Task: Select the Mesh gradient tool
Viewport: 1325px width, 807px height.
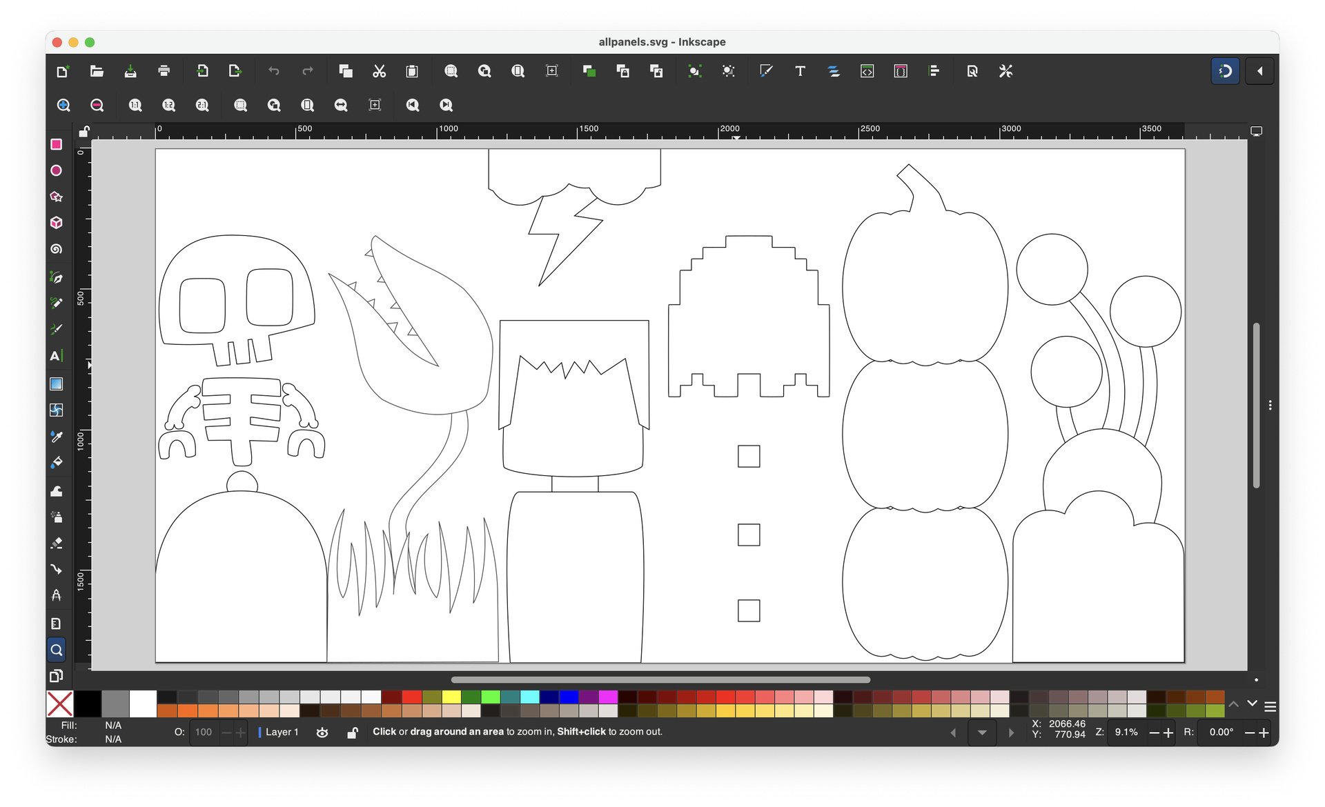Action: (x=57, y=410)
